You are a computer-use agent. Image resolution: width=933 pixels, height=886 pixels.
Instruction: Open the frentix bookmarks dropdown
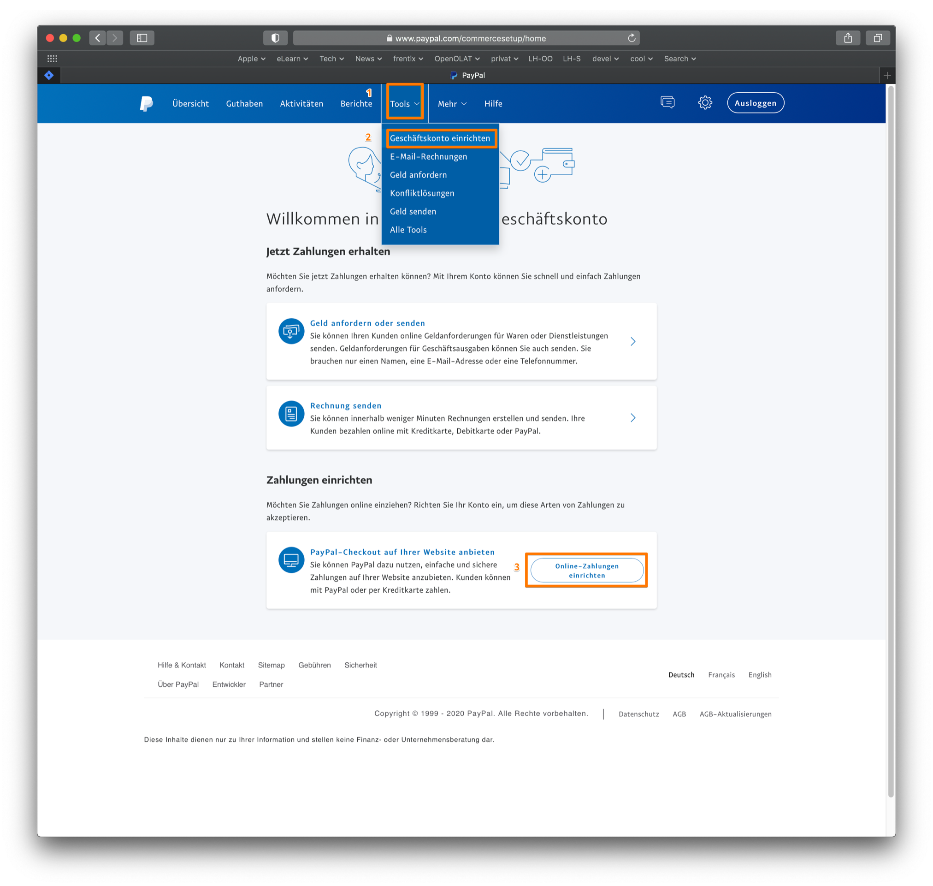pyautogui.click(x=408, y=59)
